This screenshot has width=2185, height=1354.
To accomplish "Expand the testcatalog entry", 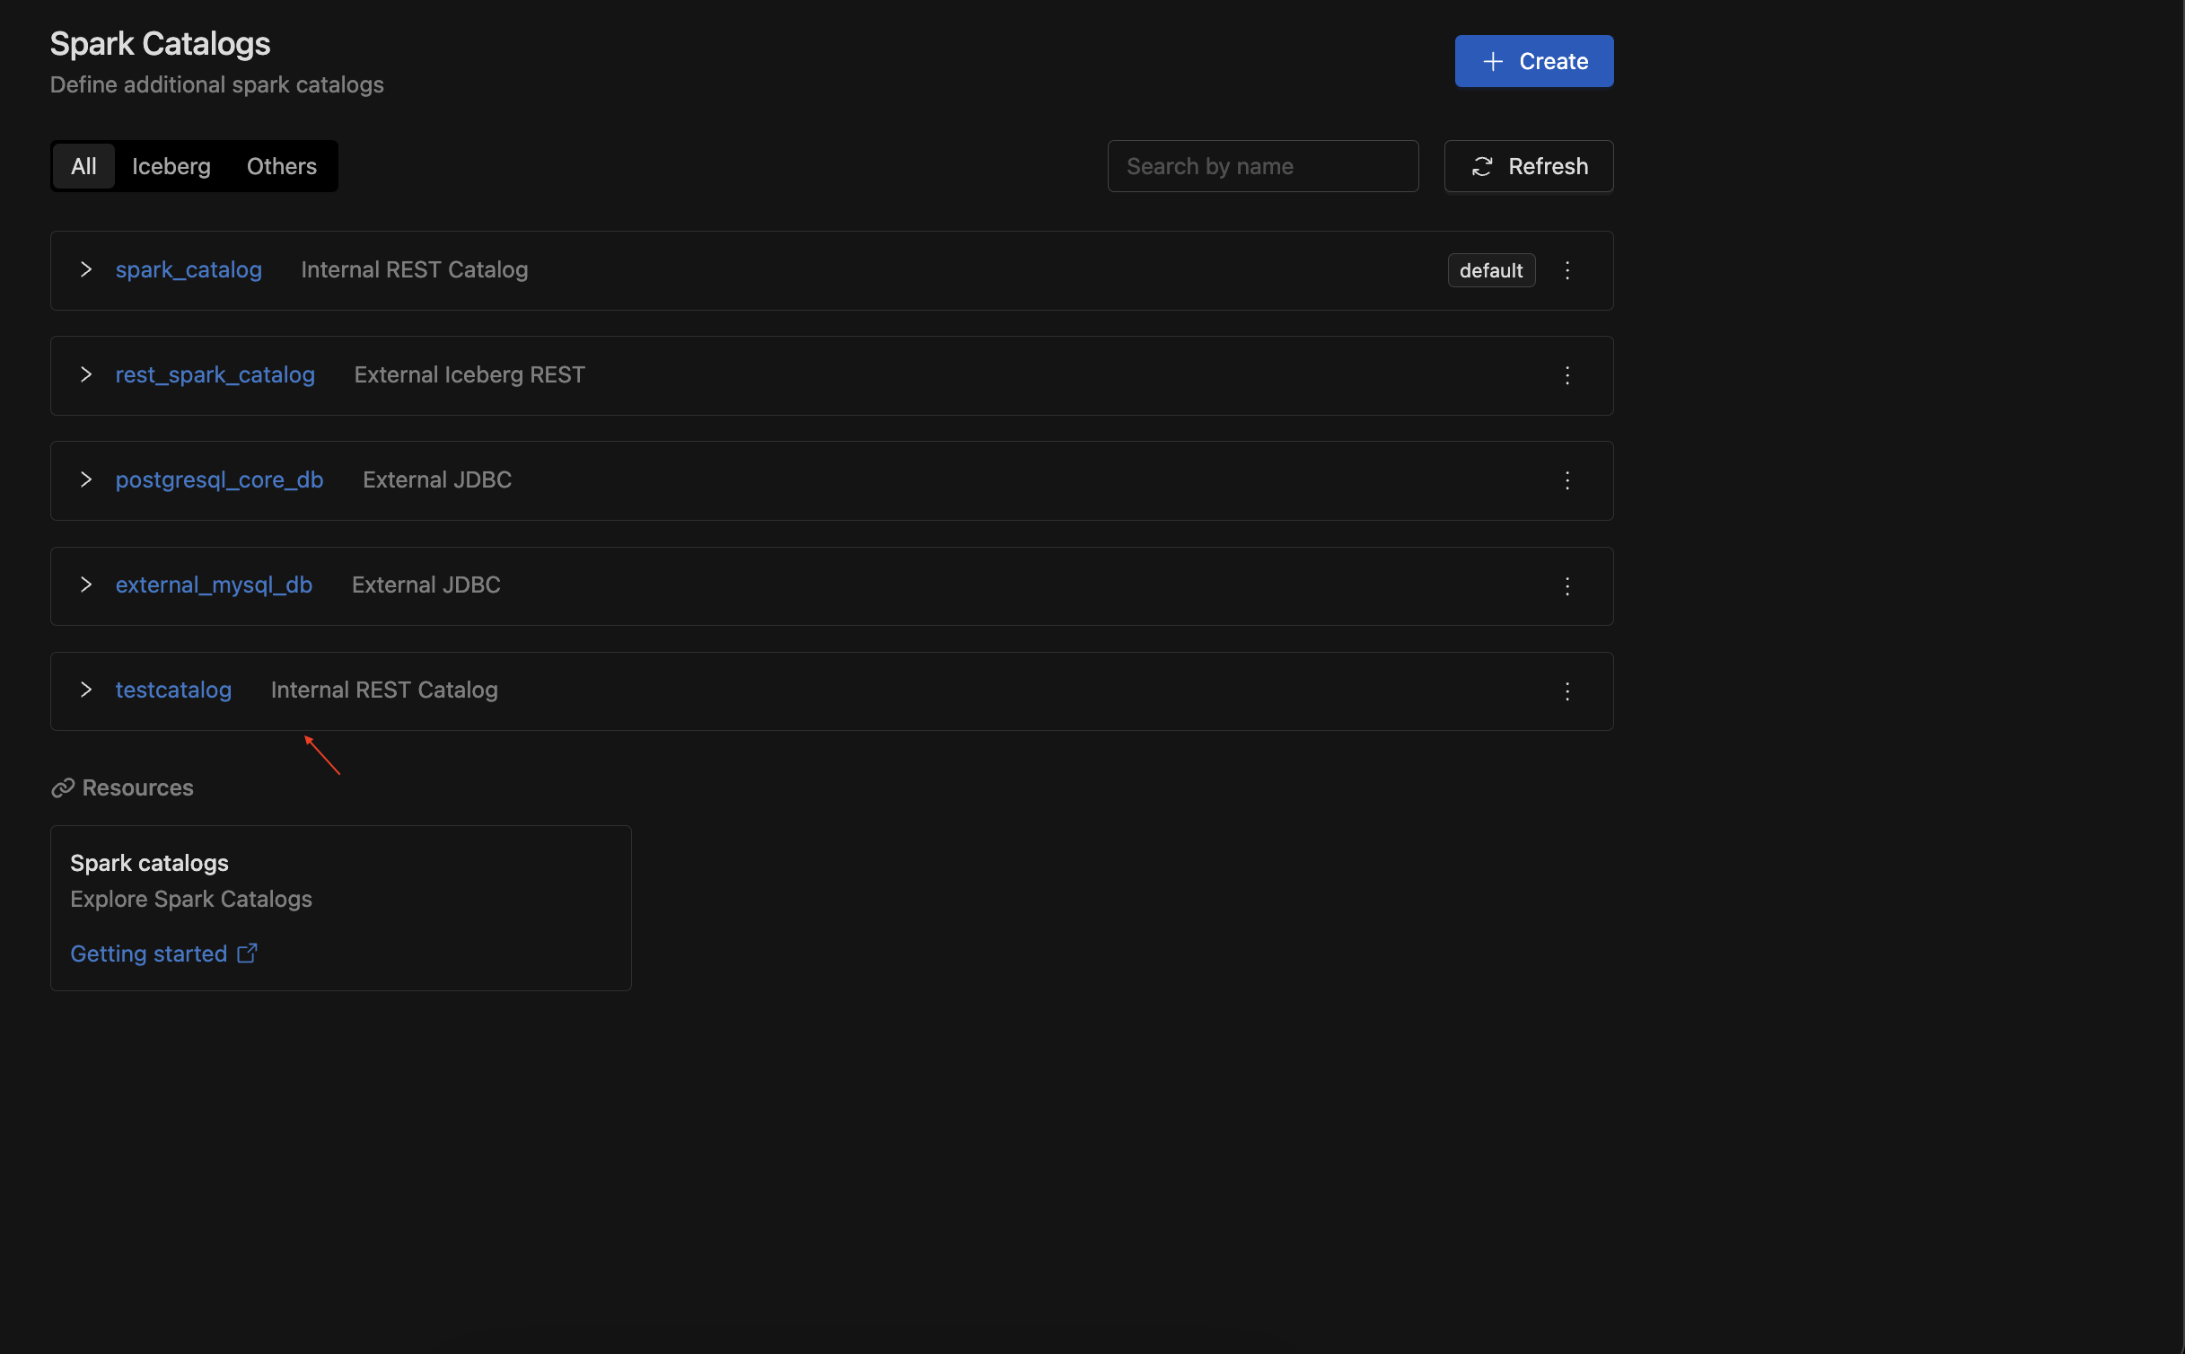I will (86, 689).
